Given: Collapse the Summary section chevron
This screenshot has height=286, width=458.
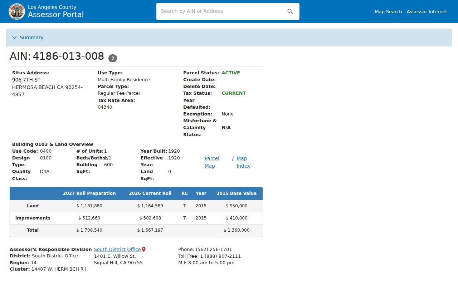Looking at the screenshot, I should tap(14, 38).
